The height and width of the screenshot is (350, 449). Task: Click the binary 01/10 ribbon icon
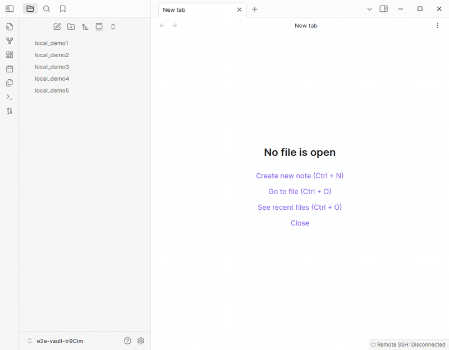point(10,110)
